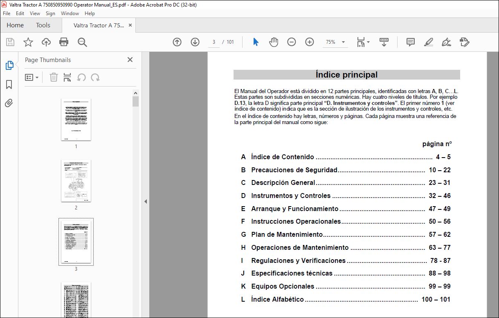Activate the Hand pan tool
The width and height of the screenshot is (499, 318).
[274, 42]
